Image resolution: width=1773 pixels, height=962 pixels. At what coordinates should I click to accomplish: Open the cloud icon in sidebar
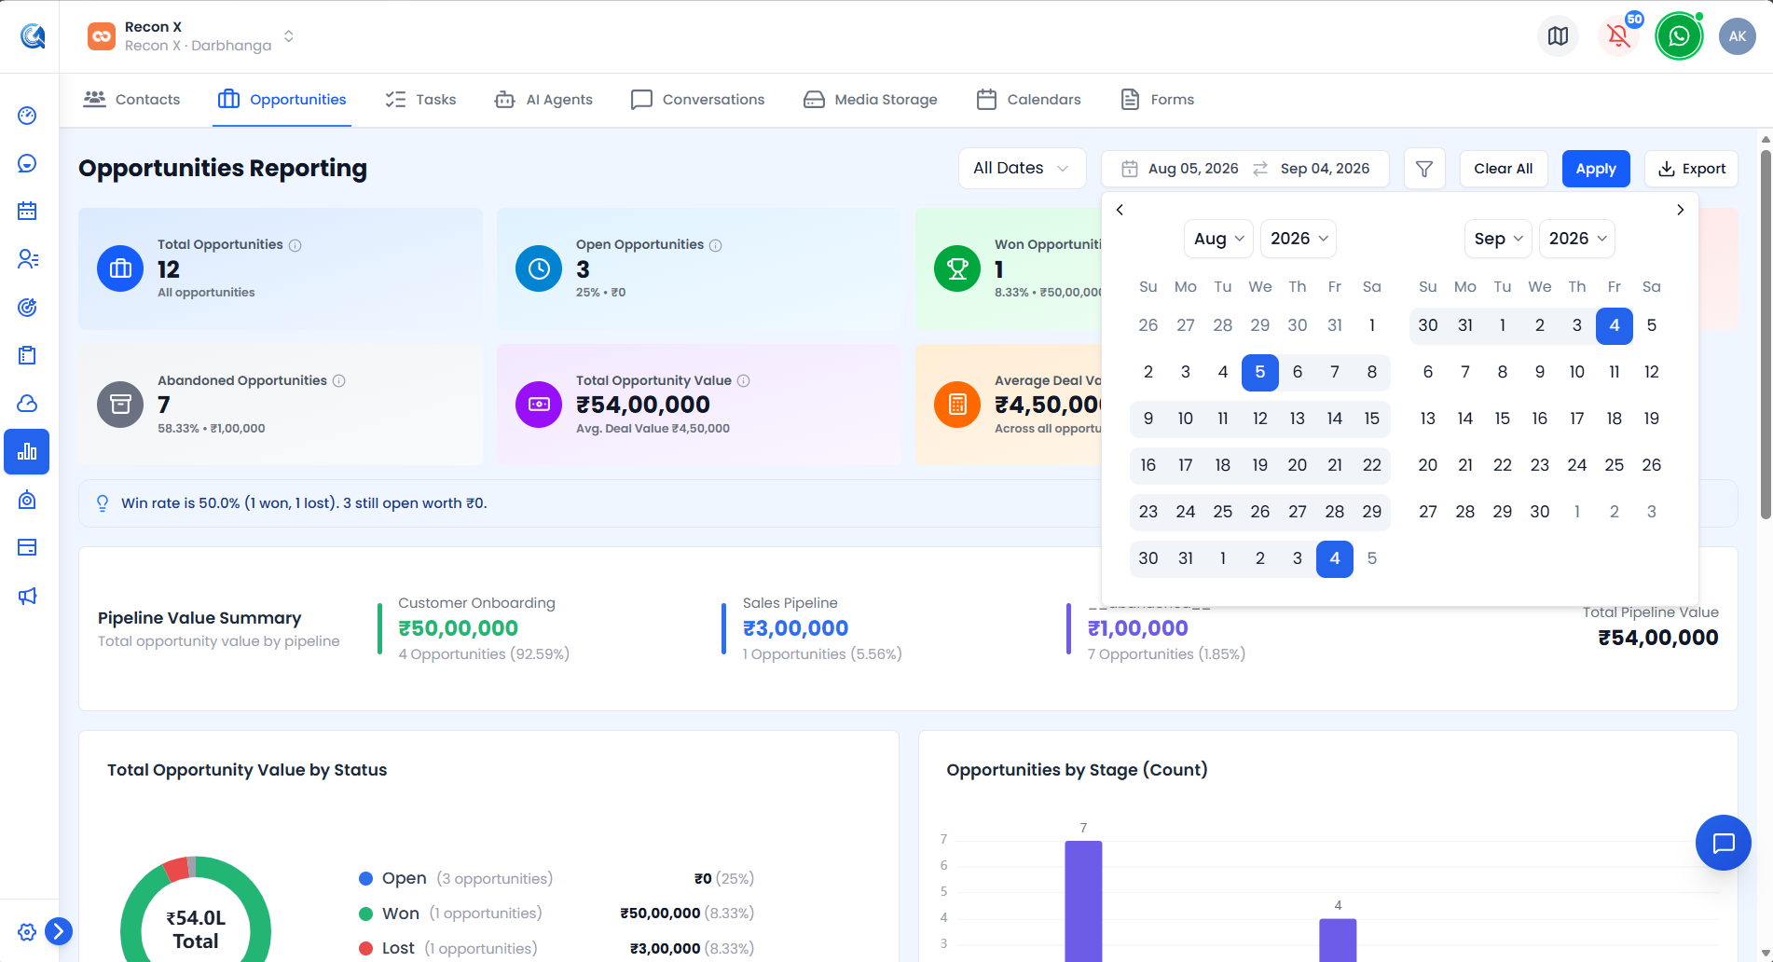coord(27,404)
